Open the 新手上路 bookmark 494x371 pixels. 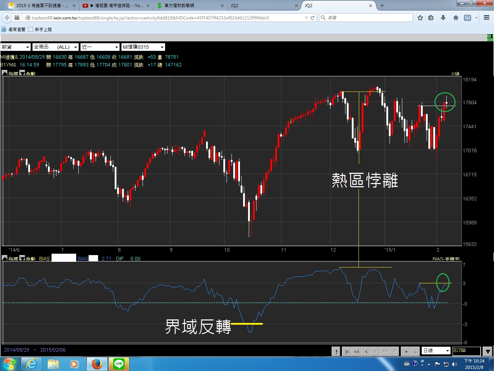40,29
